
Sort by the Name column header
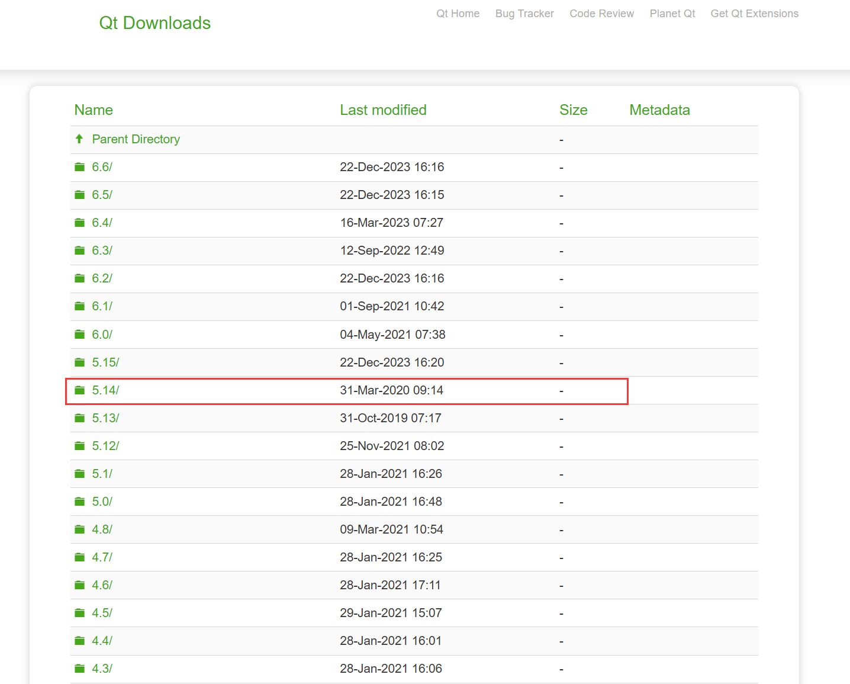coord(94,110)
